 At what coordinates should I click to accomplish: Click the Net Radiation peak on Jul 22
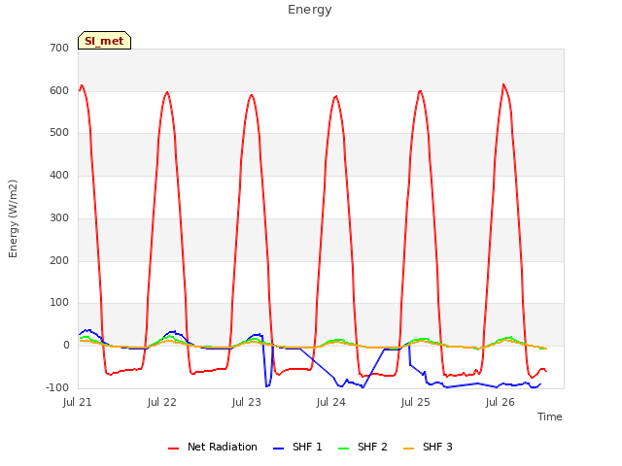click(167, 92)
